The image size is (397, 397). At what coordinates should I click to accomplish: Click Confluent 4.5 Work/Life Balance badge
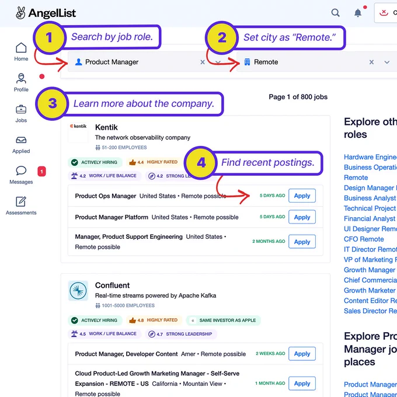[x=105, y=334]
